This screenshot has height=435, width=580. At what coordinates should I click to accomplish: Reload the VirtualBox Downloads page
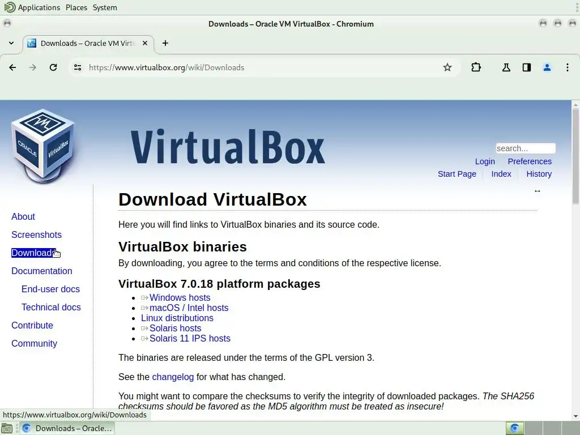(53, 67)
